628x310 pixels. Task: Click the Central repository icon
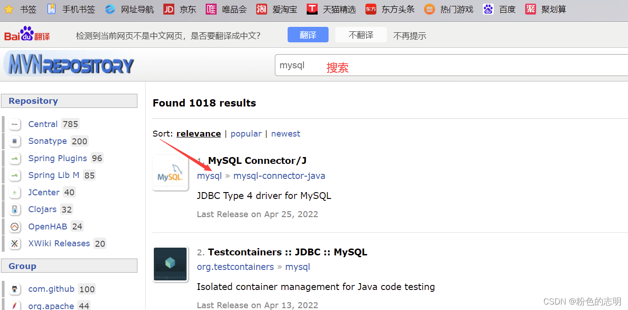click(15, 124)
